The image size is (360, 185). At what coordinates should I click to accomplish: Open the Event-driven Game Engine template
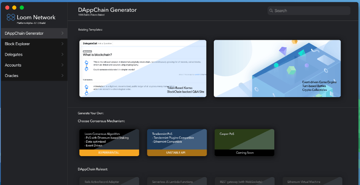click(x=277, y=69)
